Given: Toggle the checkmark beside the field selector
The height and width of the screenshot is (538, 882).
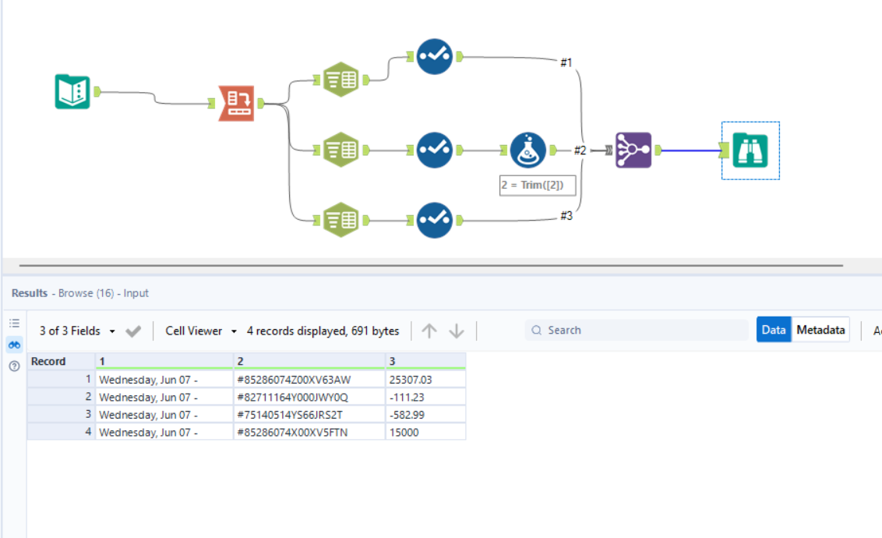Looking at the screenshot, I should (x=132, y=330).
